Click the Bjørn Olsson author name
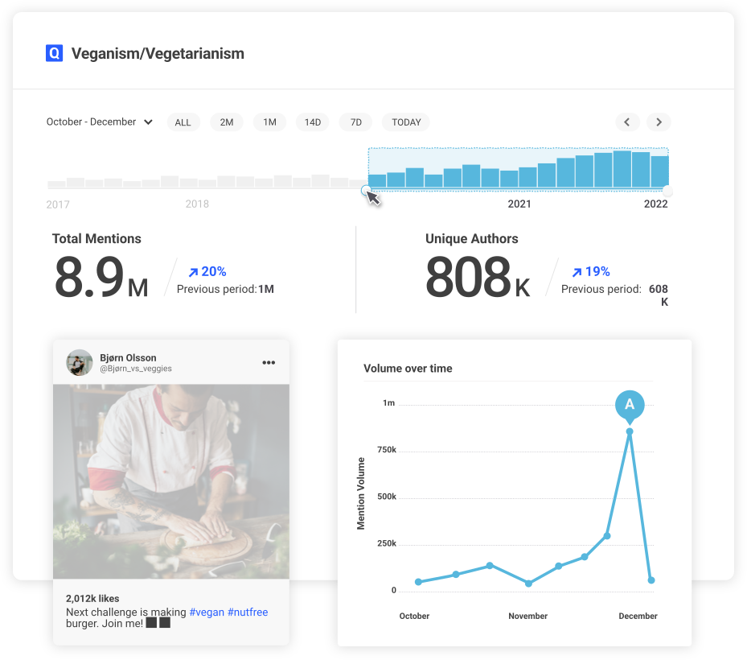 pos(128,357)
